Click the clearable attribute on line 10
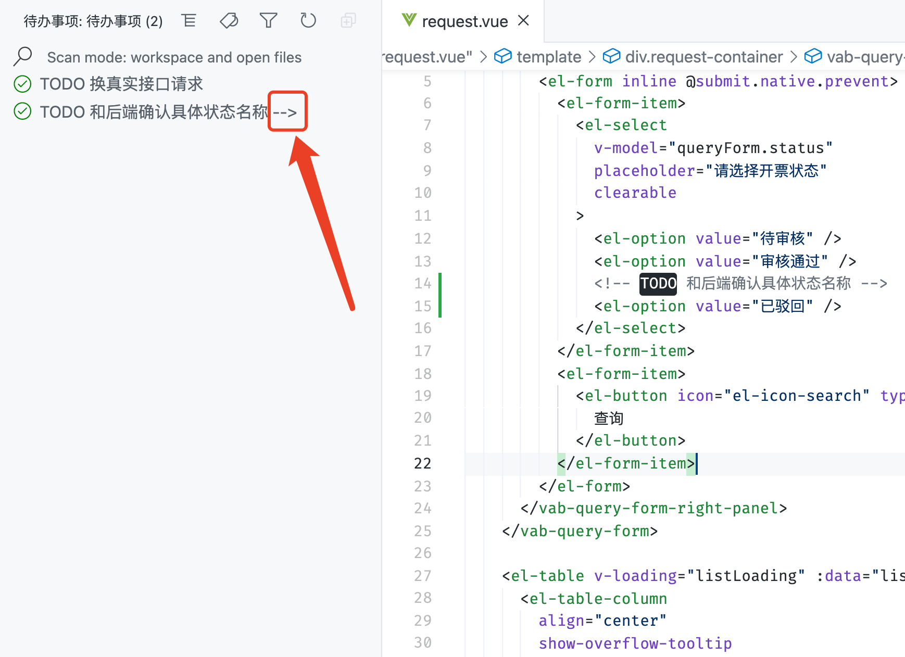 (635, 193)
